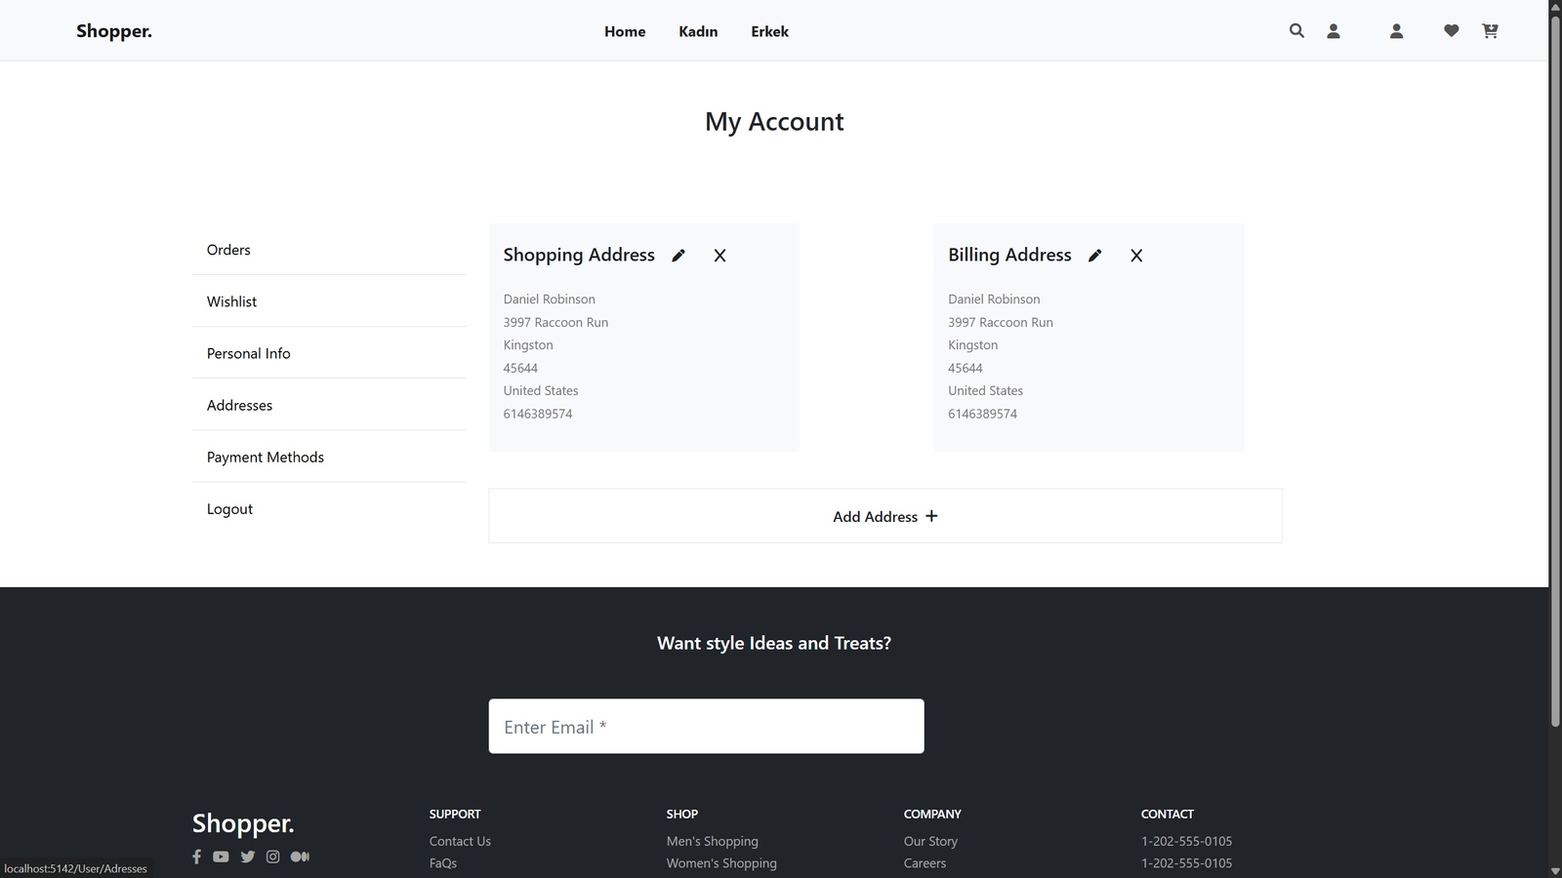
Task: Open Men's Shopping footer link
Action: (713, 841)
